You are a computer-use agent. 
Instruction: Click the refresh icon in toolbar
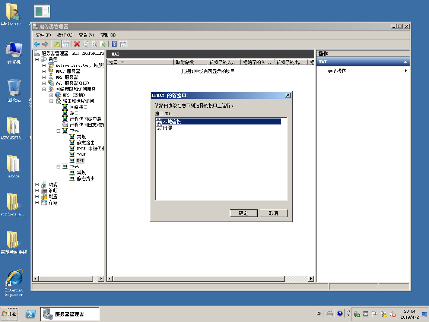94,44
